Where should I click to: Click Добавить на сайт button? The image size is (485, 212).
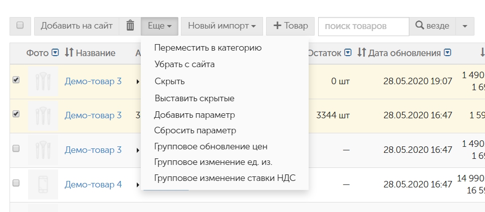pyautogui.click(x=76, y=26)
